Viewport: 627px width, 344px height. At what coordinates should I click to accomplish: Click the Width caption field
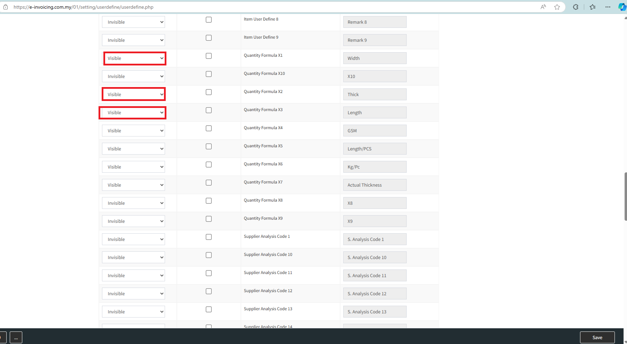tap(375, 58)
